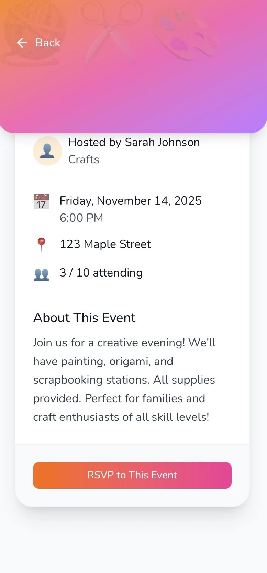The width and height of the screenshot is (267, 573).
Task: Click the faded scissors icon in the header
Action: pyautogui.click(x=110, y=31)
